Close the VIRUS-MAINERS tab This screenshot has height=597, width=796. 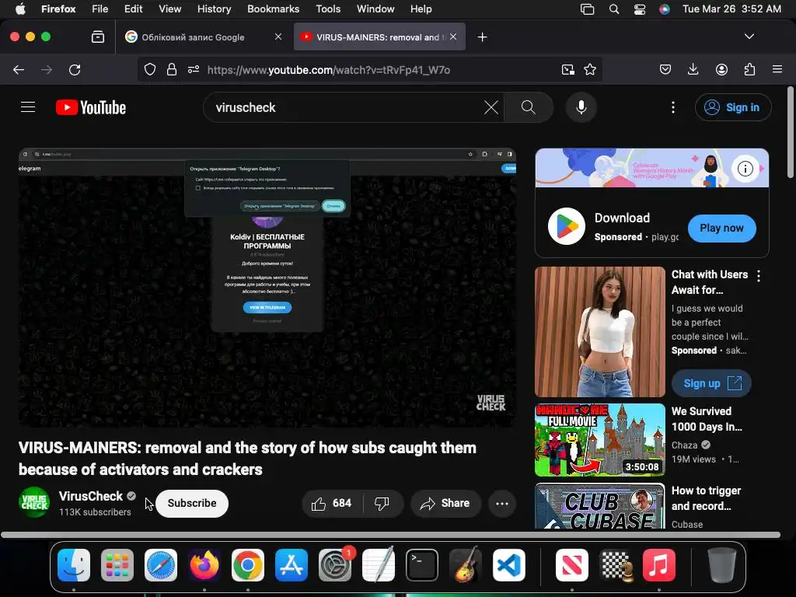(453, 37)
